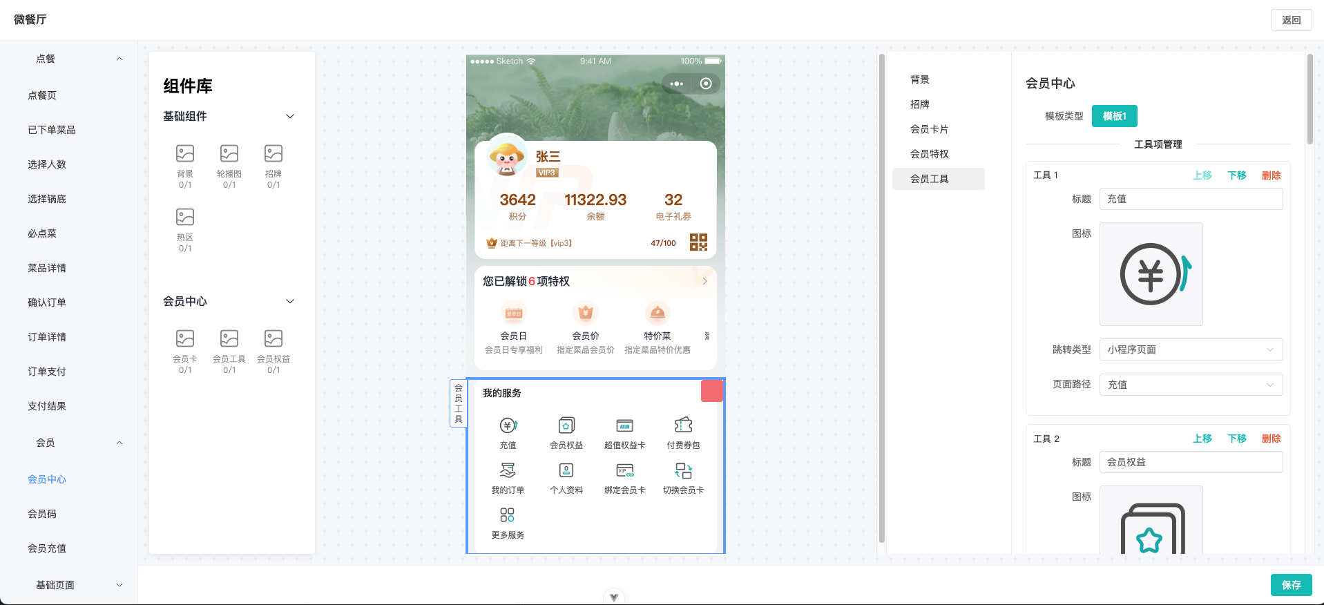Click the settings panel vertical scrollbar
Viewport: 1324px width, 605px height.
pyautogui.click(x=1309, y=99)
